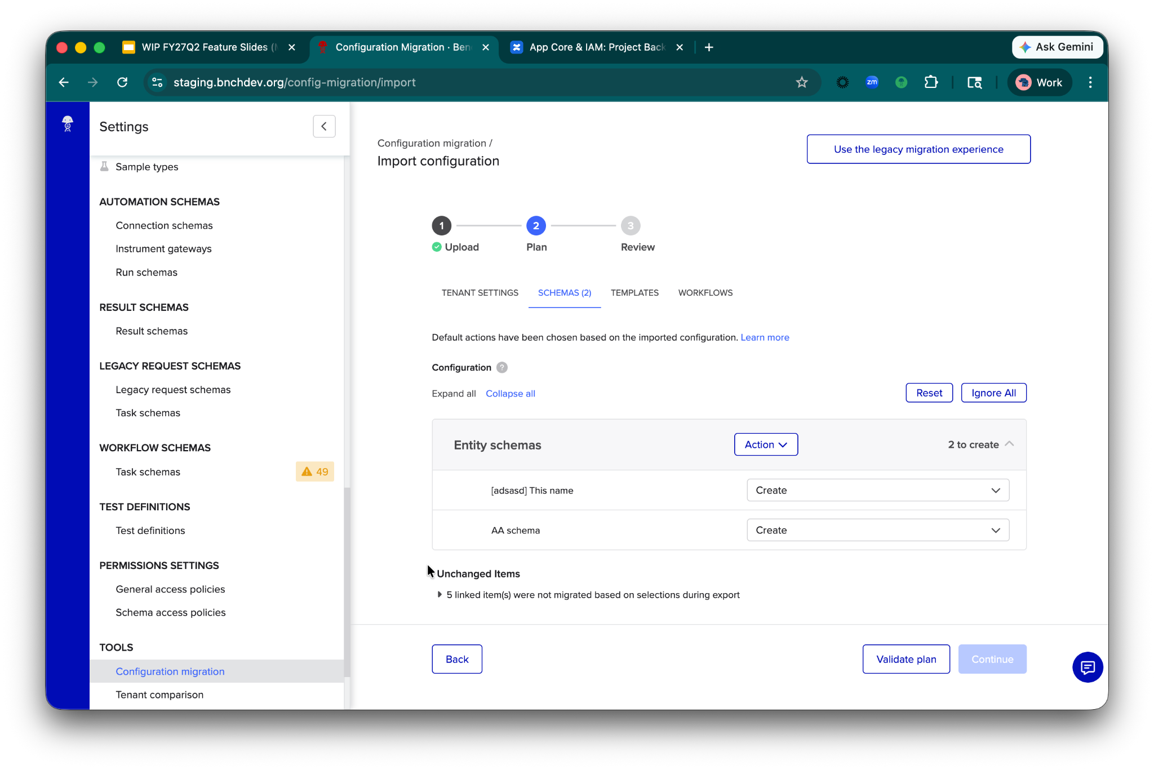Collapse the Settings panel with chevron button
This screenshot has height=770, width=1154.
coord(324,126)
